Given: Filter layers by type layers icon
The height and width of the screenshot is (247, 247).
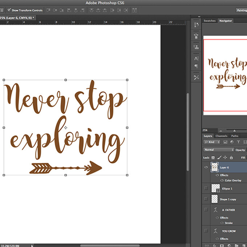Looking at the screenshot, I should tap(238, 142).
